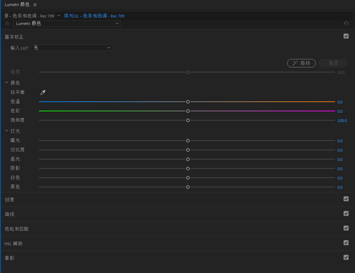Open the source clip dropdown arrow
355x273 pixels.
[x=59, y=16]
